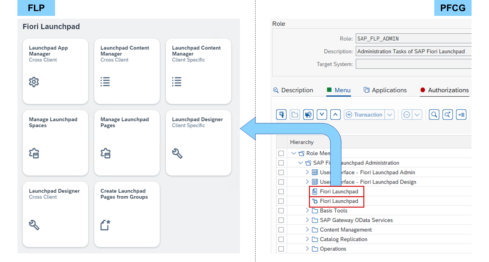Click the Target System input field
Screen dimensions: 489x262
[414, 64]
